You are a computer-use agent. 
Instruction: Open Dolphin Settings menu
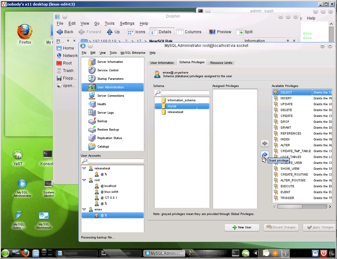pyautogui.click(x=127, y=23)
